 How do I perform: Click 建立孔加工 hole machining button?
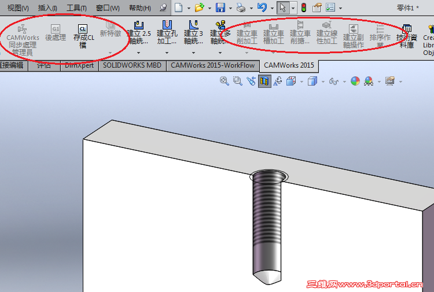[x=167, y=32]
